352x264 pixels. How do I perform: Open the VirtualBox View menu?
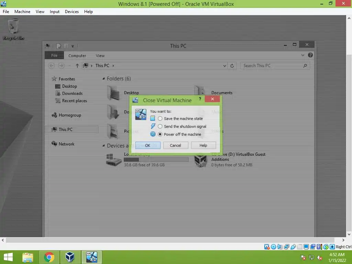pyautogui.click(x=40, y=11)
